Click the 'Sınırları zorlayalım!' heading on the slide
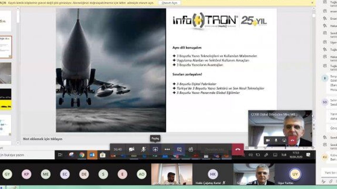This screenshot has height=189, width=337. tap(187, 74)
